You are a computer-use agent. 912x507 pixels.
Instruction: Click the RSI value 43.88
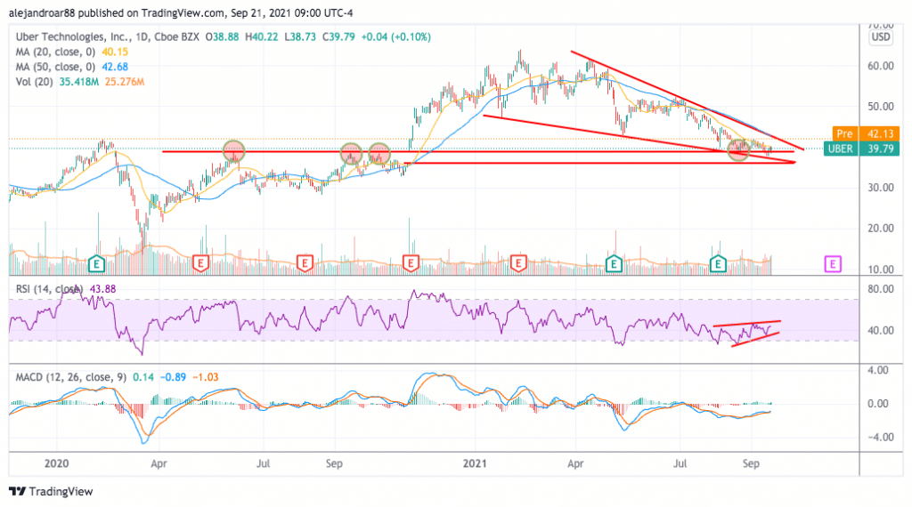(103, 289)
